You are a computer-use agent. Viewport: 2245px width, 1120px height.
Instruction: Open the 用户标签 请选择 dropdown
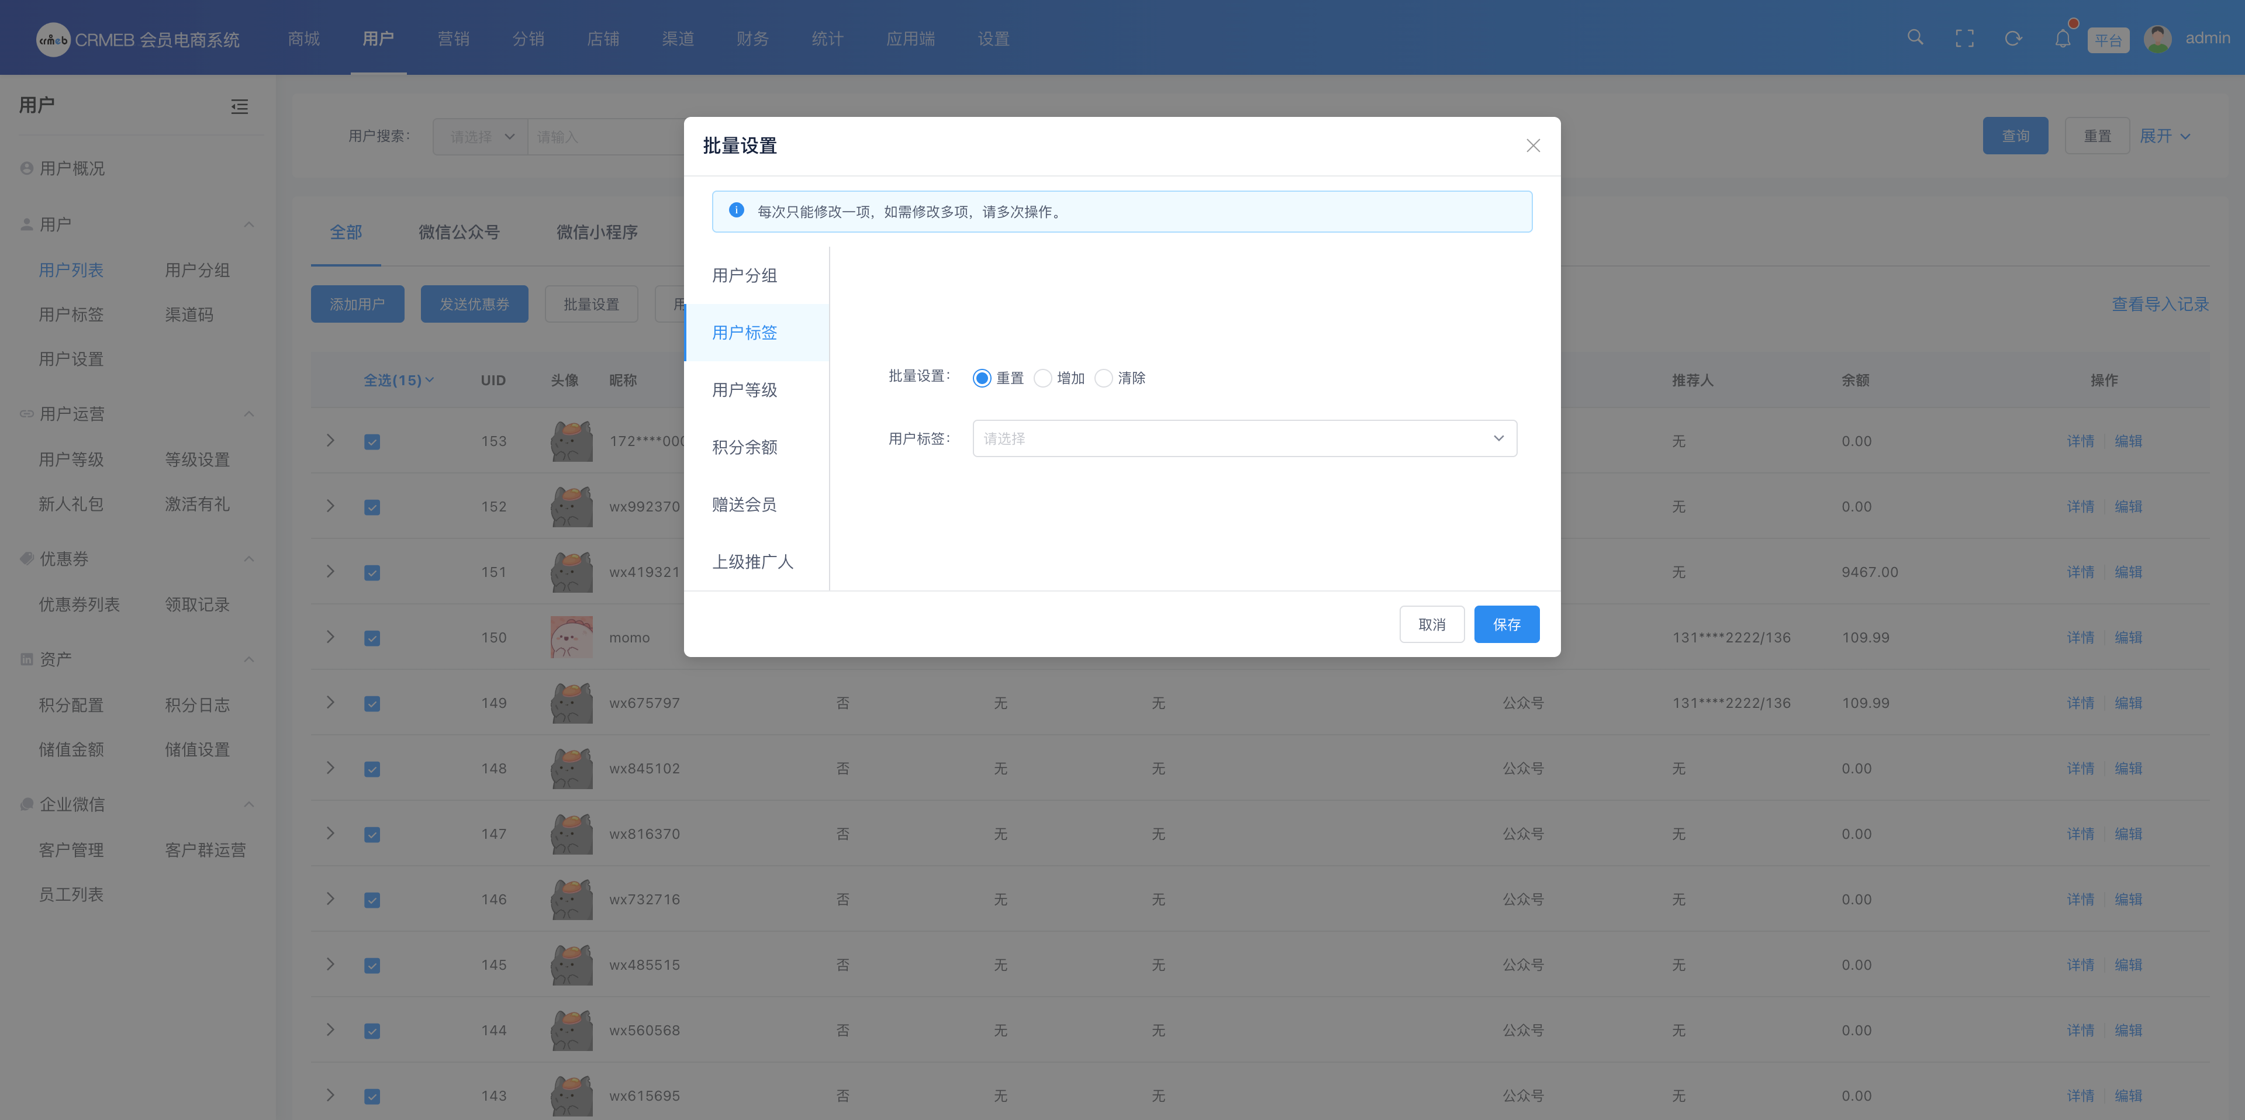point(1244,438)
